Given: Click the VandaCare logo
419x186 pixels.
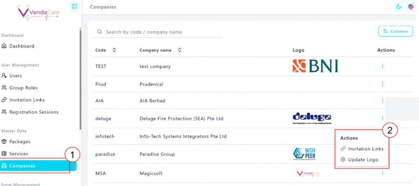Looking at the screenshot, I should click(x=39, y=12).
